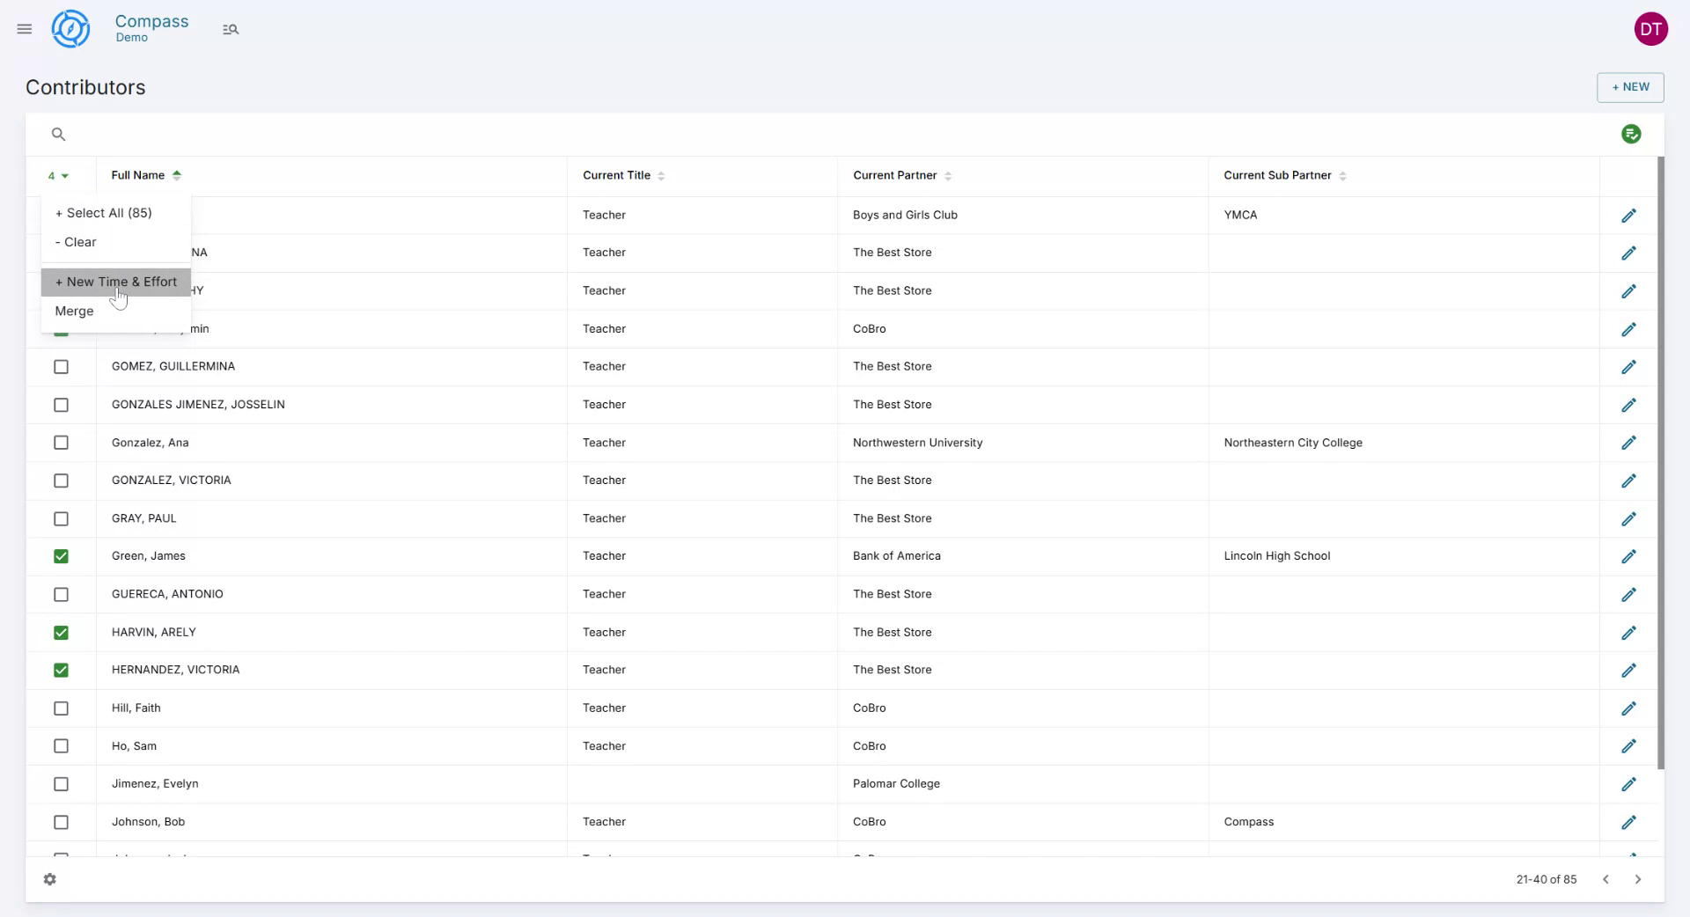Image resolution: width=1690 pixels, height=917 pixels.
Task: Go to the next page of contributors
Action: (1638, 879)
